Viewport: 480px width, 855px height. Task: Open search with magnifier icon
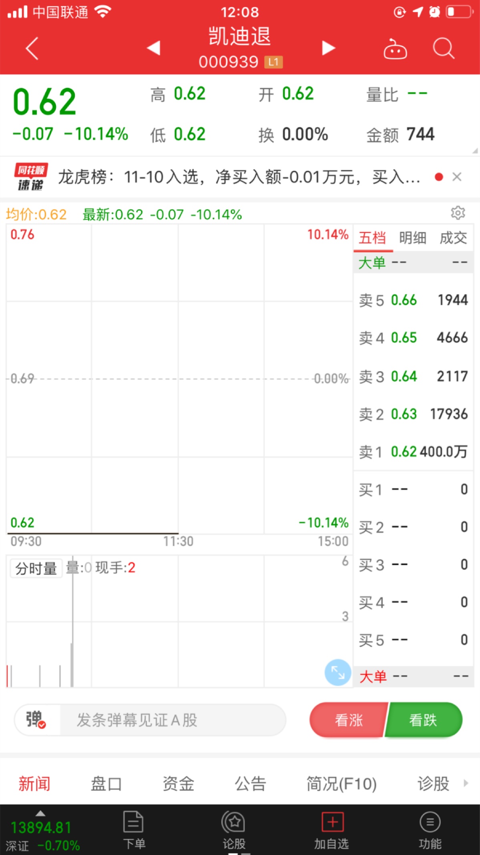(444, 49)
